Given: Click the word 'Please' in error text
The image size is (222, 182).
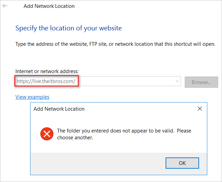Looking at the screenshot, I should (x=184, y=131).
